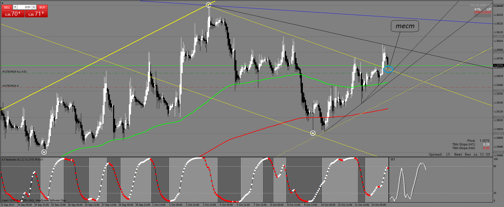Click the BUY button in one-click trading panel
Image resolution: width=504 pixels, height=207 pixels.
(42, 7)
